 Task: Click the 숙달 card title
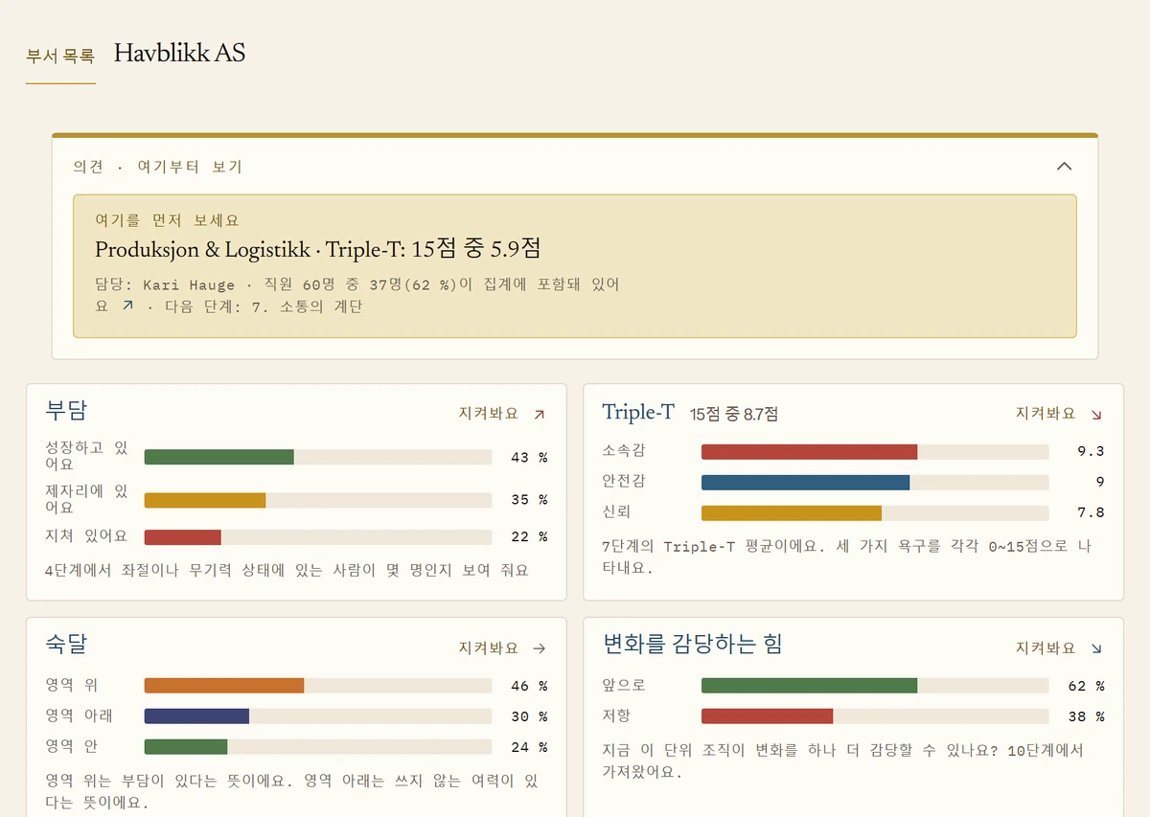[66, 645]
